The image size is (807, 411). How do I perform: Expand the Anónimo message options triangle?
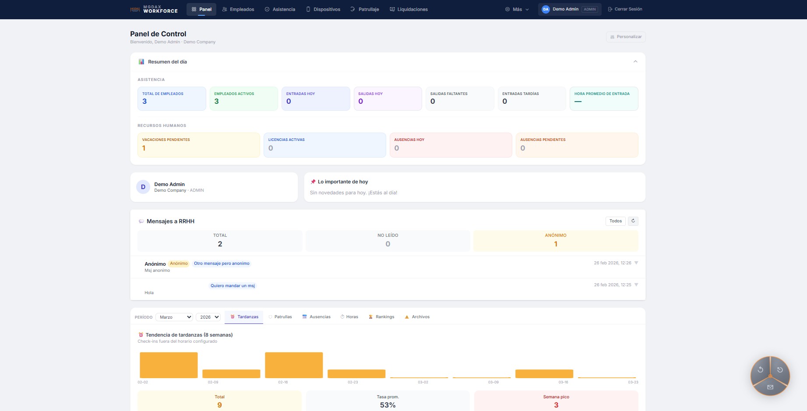pos(636,263)
